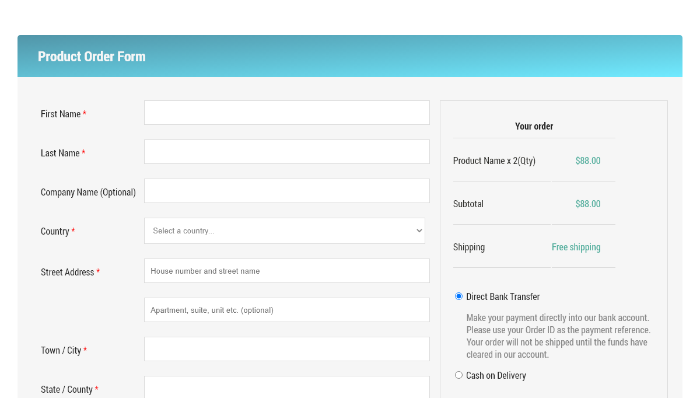This screenshot has width=700, height=398.
Task: Click the Street Address label
Action: point(67,272)
